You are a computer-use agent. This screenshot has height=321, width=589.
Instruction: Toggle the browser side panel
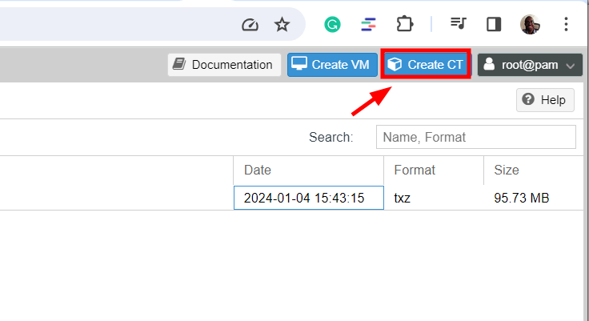pyautogui.click(x=494, y=25)
